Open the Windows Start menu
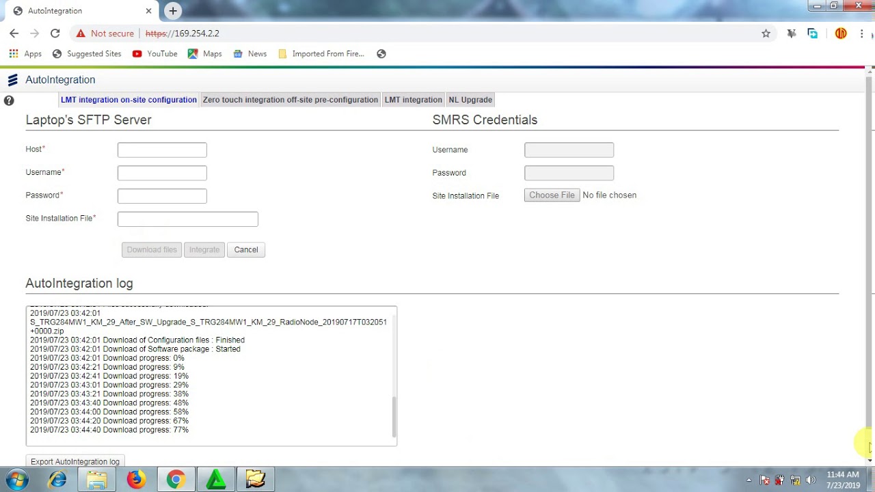The image size is (875, 492). [x=16, y=480]
